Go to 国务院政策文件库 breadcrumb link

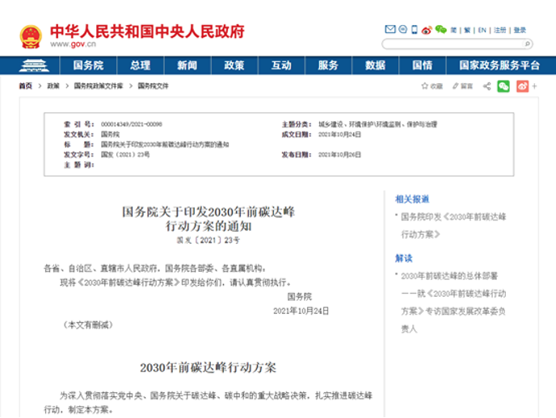pos(99,86)
